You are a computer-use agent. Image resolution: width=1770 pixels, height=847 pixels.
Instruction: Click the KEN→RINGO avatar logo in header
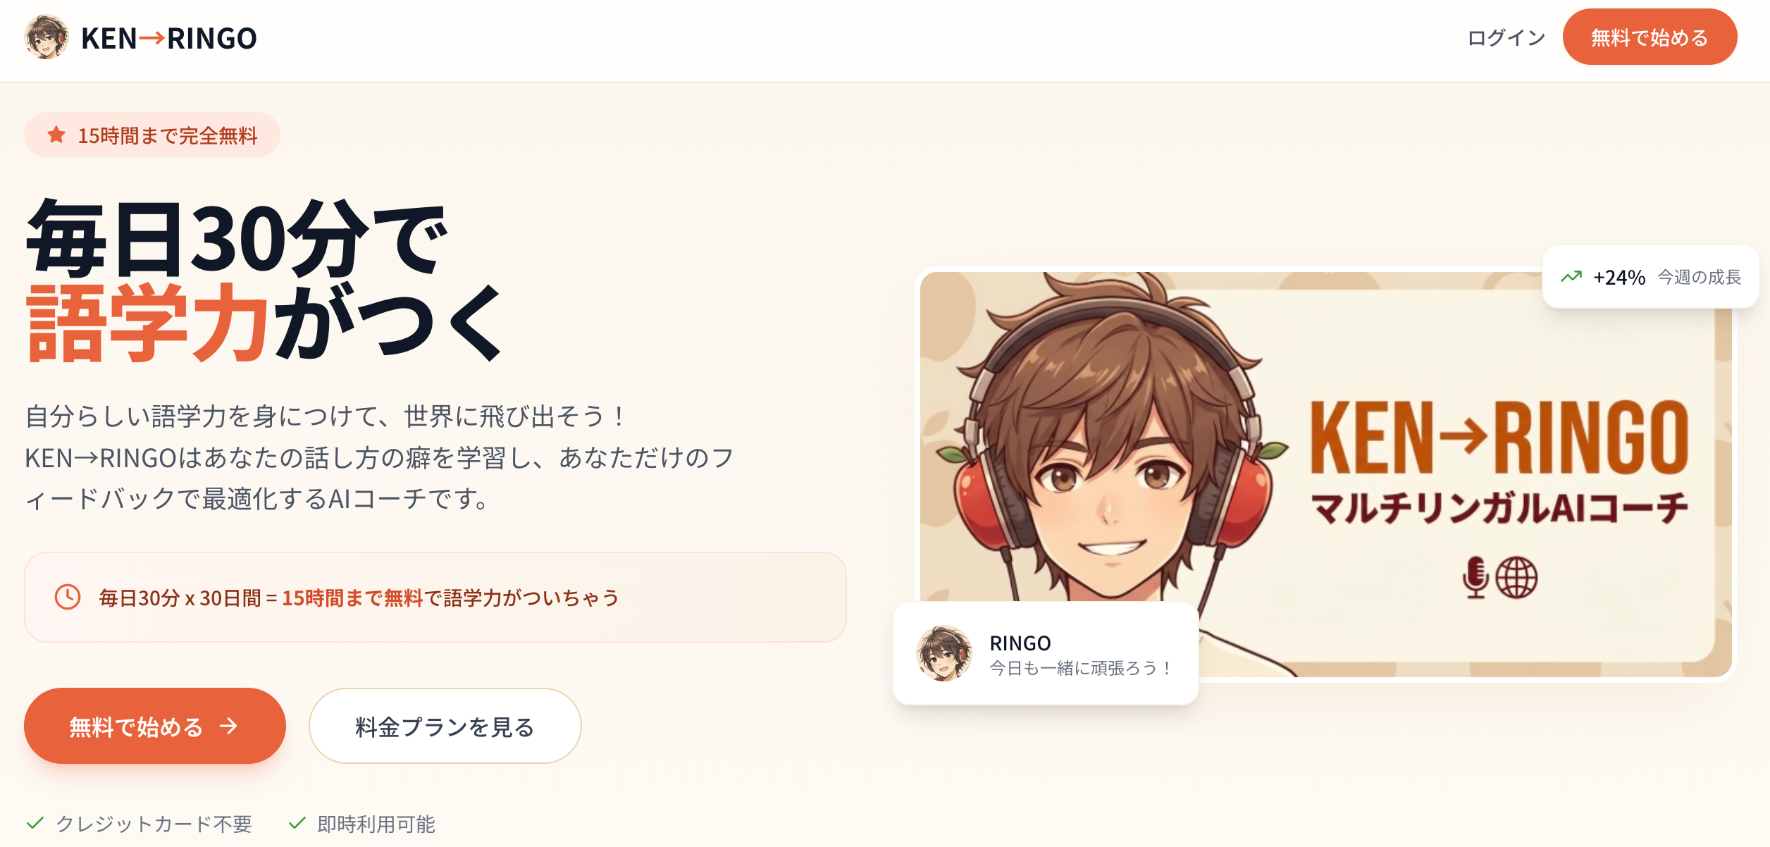coord(47,37)
